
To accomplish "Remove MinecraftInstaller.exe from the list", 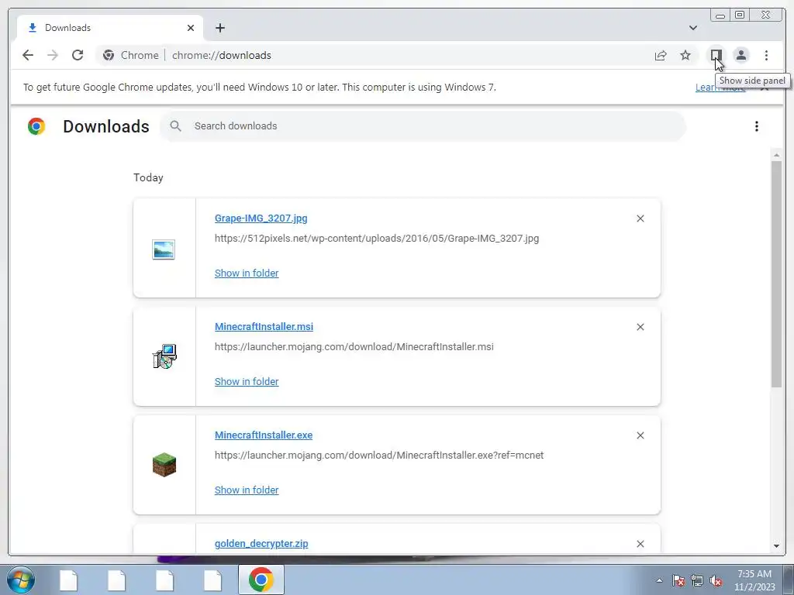I will click(x=640, y=435).
